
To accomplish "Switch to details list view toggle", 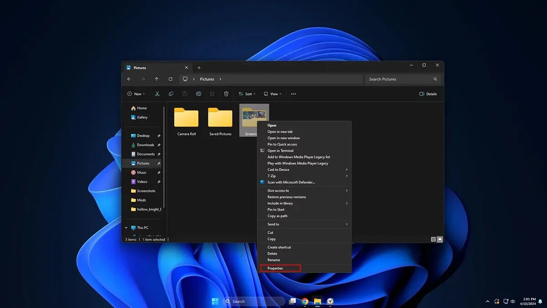I will [x=433, y=239].
